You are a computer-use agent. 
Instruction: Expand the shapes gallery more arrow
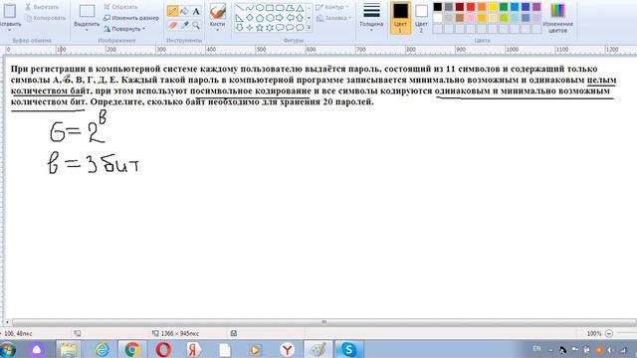[309, 28]
